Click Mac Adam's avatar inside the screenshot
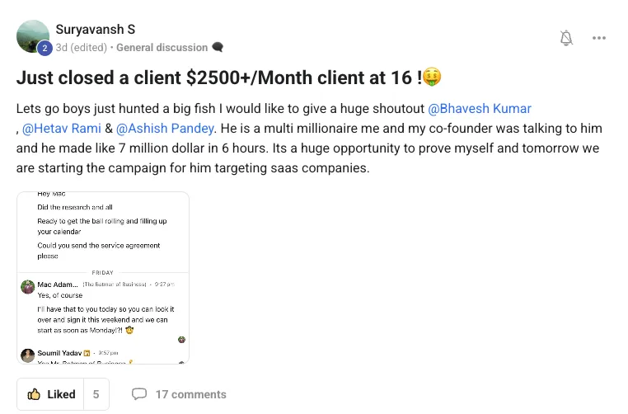The image size is (628, 414). pos(28,287)
